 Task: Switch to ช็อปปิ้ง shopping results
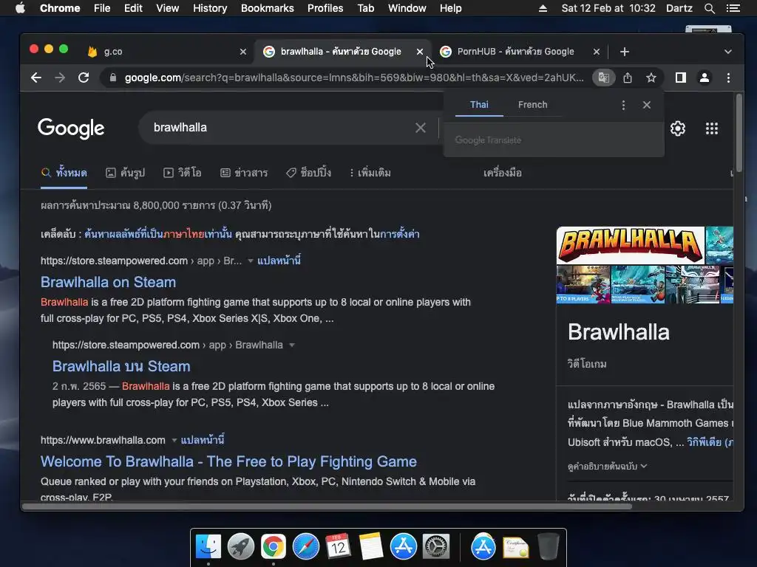tap(309, 173)
